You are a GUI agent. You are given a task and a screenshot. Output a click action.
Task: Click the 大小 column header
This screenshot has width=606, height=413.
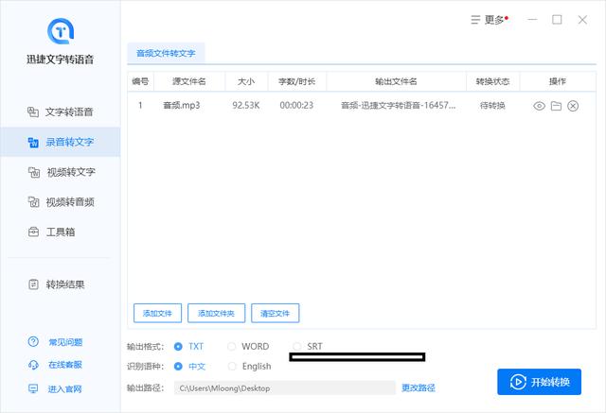[246, 81]
